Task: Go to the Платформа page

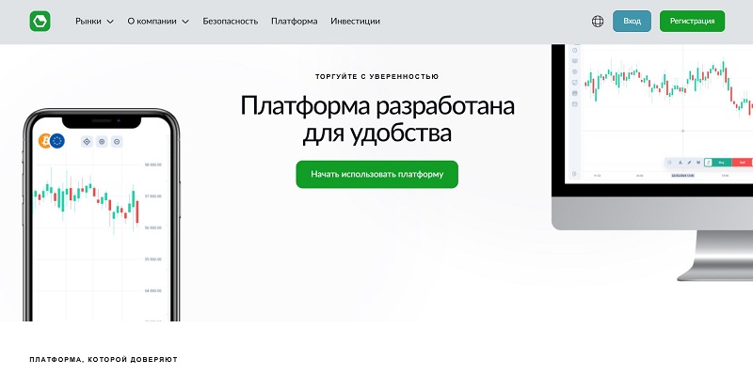Action: pyautogui.click(x=294, y=21)
